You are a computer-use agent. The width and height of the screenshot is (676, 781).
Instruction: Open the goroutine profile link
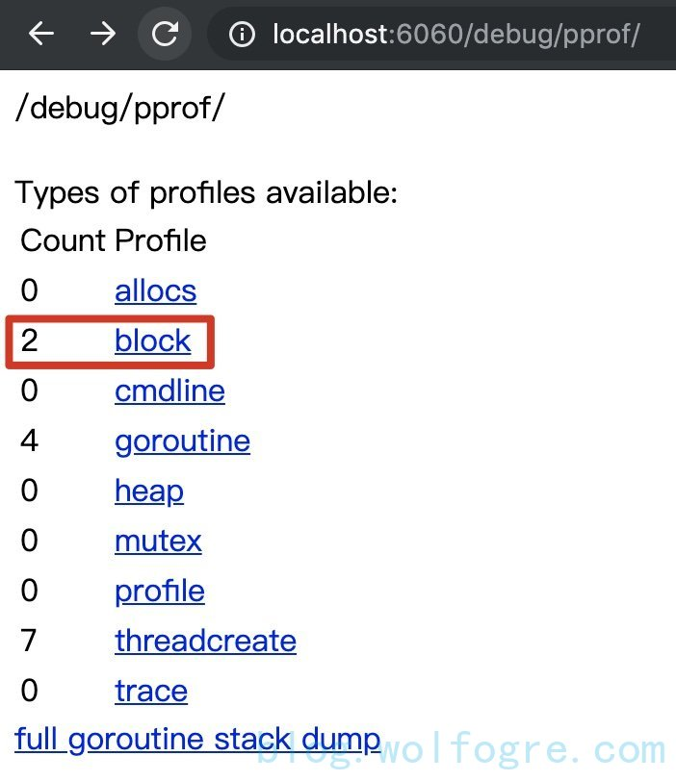click(182, 441)
